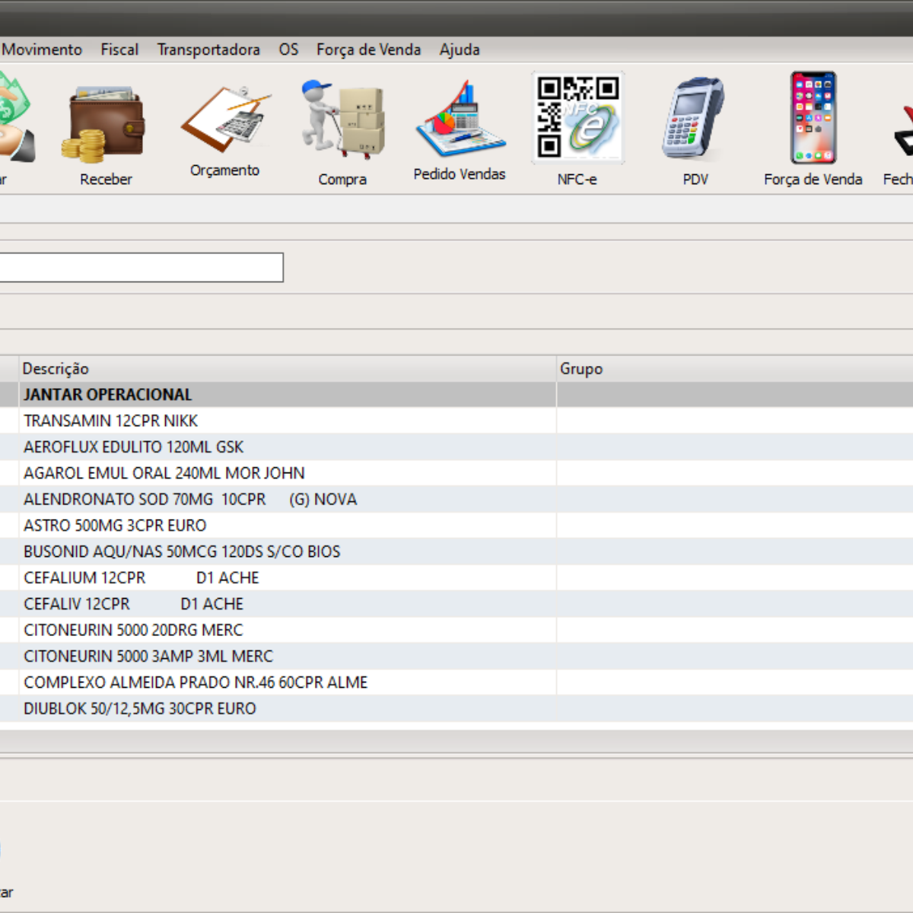Select ASTRO 500MG 3CPR EURO row
This screenshot has width=913, height=913.
(115, 526)
